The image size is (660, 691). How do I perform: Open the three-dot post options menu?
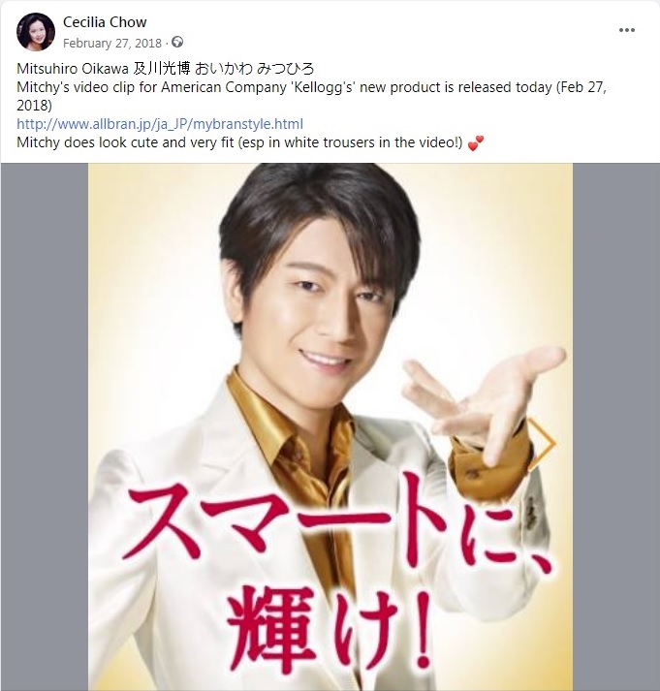pos(626,30)
